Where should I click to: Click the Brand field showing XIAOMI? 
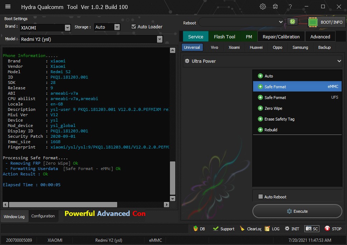(x=46, y=28)
